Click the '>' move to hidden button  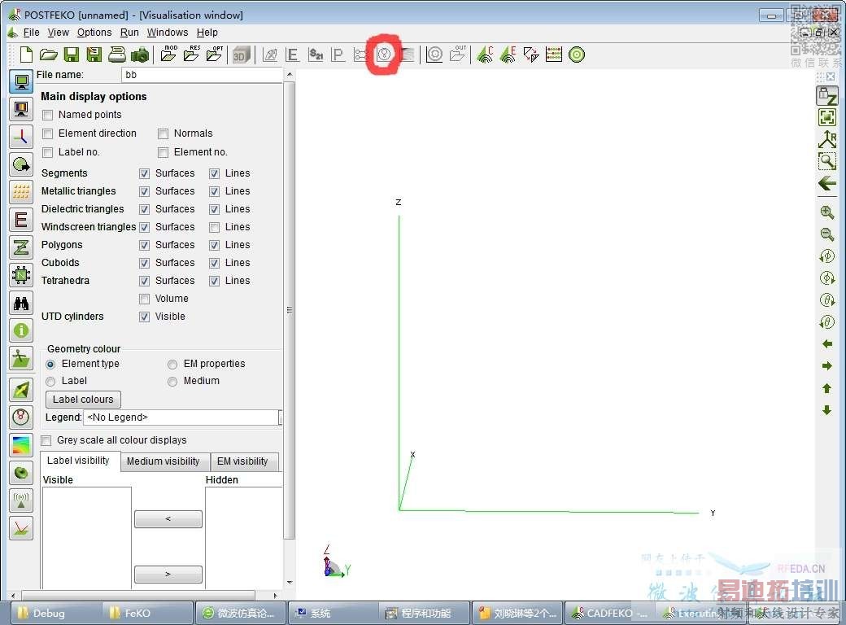click(168, 575)
